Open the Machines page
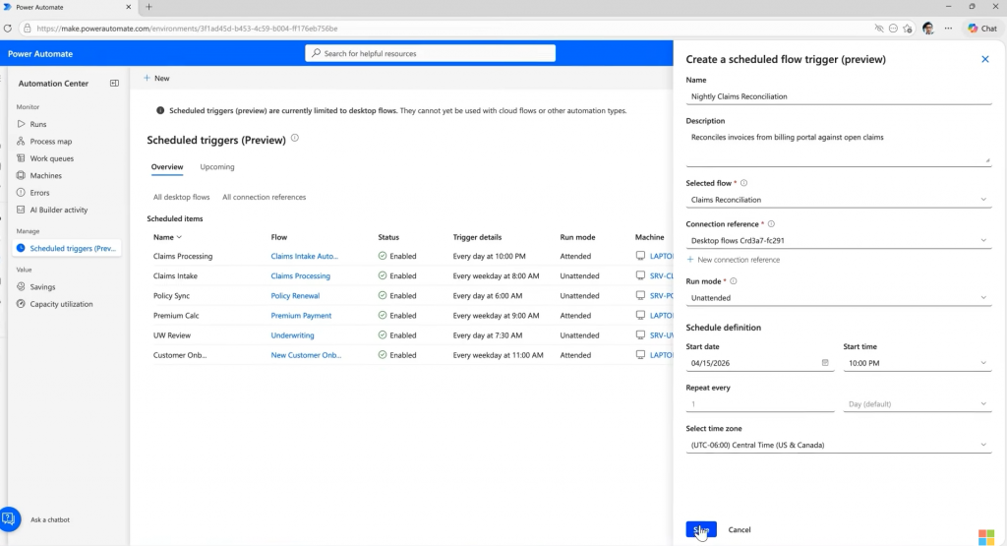Image resolution: width=1007 pixels, height=546 pixels. 45,175
